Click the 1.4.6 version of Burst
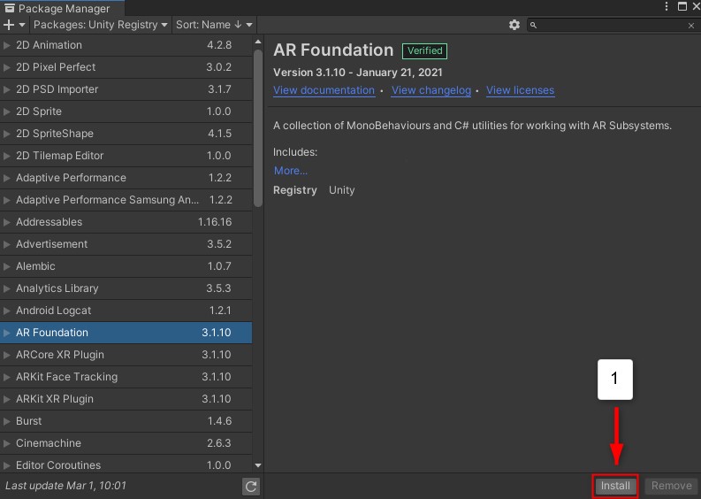Viewport: 701px width, 499px height. (x=219, y=421)
